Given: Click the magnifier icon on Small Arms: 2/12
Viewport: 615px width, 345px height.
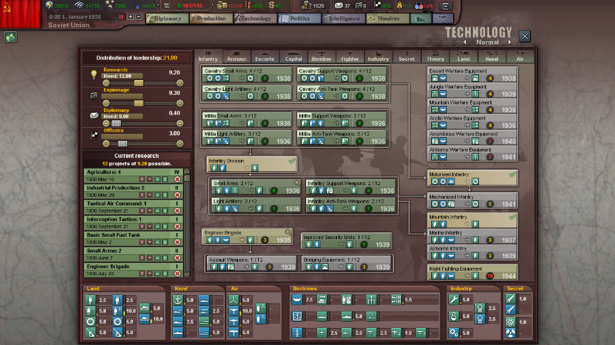Looking at the screenshot, I should (x=297, y=182).
